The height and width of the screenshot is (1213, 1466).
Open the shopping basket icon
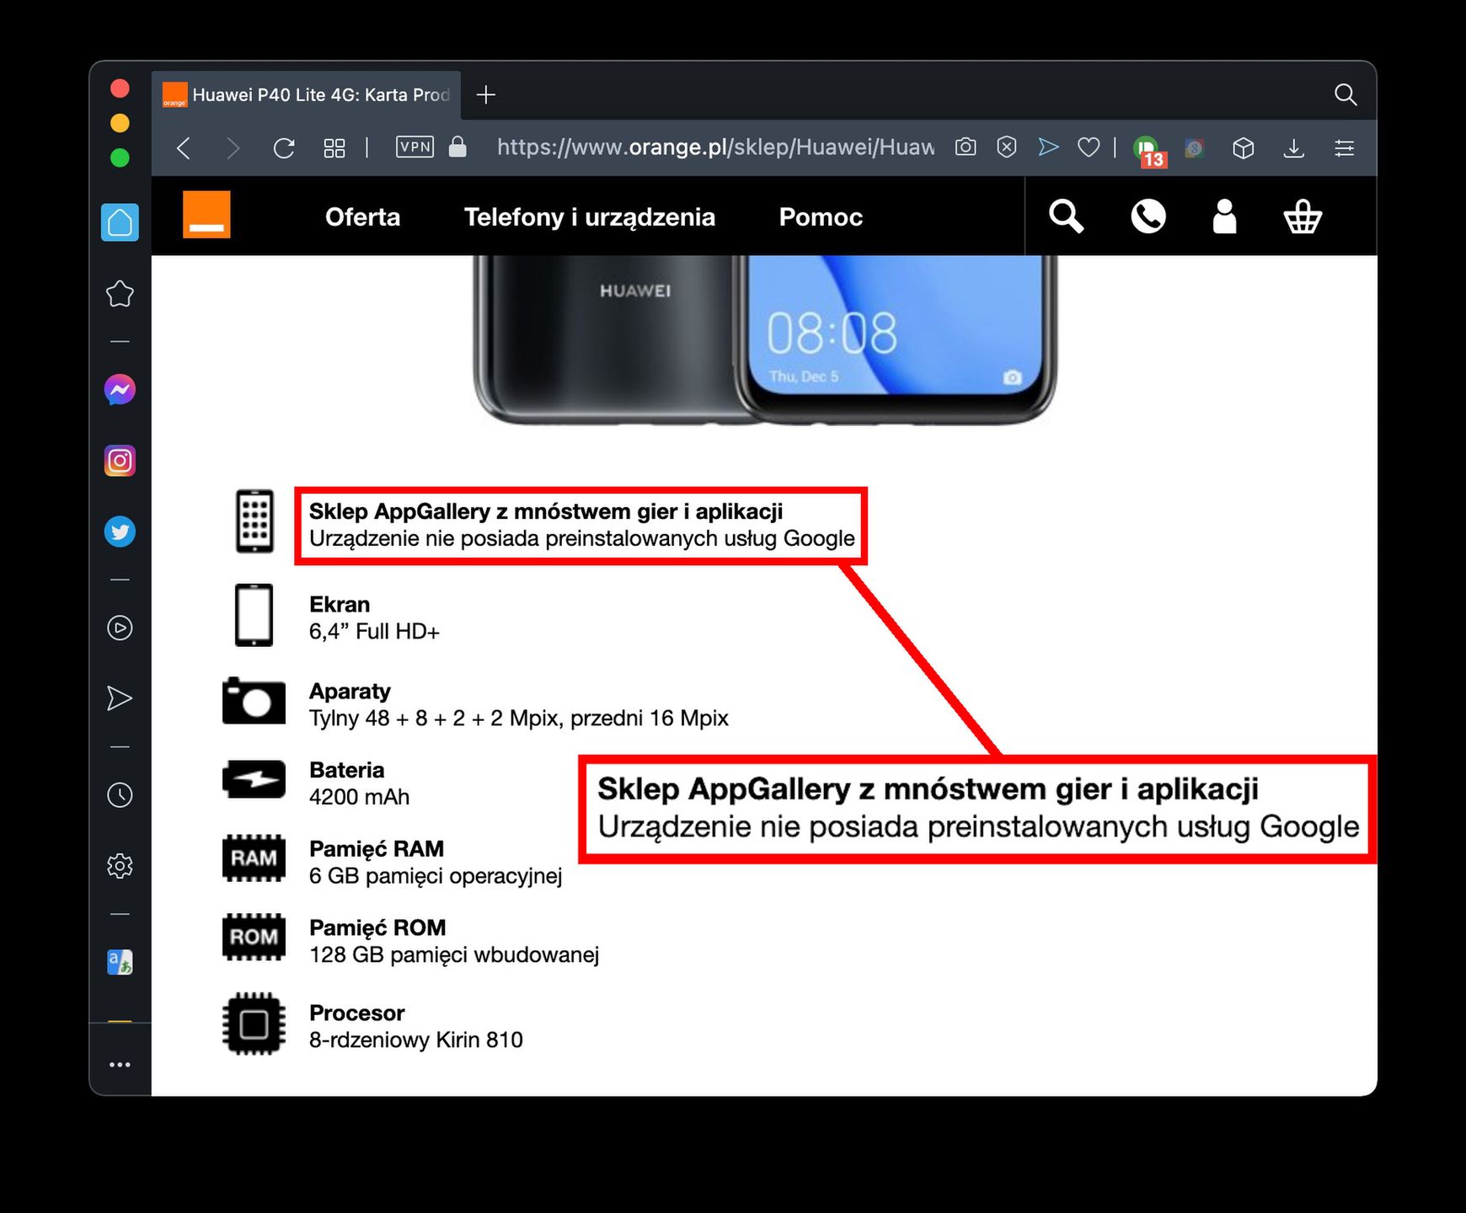point(1303,216)
